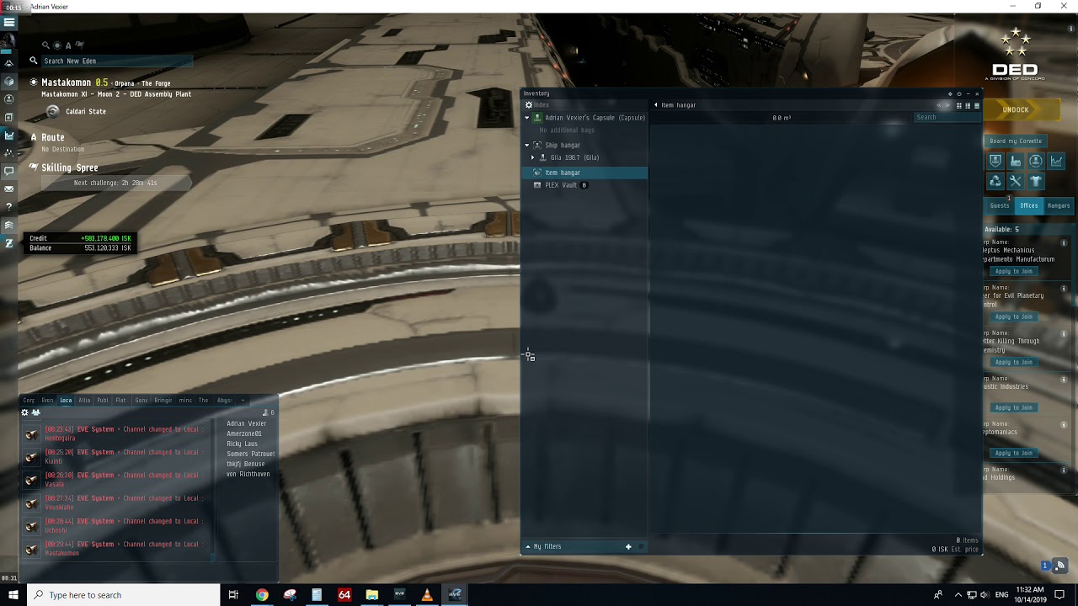Collapse the inventory tree with left arrow
Viewport: 1078px width, 606px height.
[656, 105]
